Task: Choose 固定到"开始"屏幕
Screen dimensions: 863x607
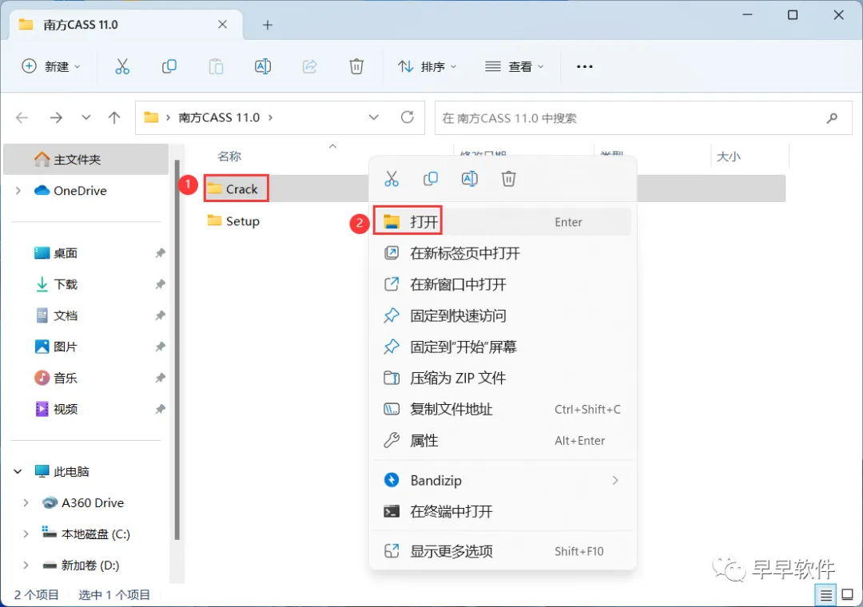Action: tap(502, 347)
